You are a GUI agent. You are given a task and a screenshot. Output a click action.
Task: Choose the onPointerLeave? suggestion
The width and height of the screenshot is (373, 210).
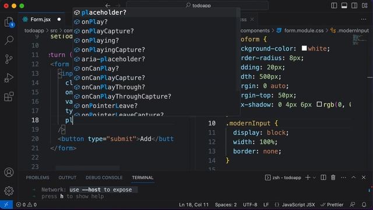click(x=156, y=106)
